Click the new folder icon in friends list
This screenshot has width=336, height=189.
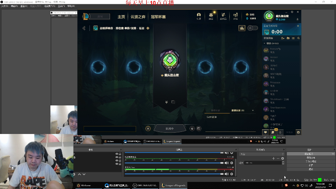click(288, 38)
